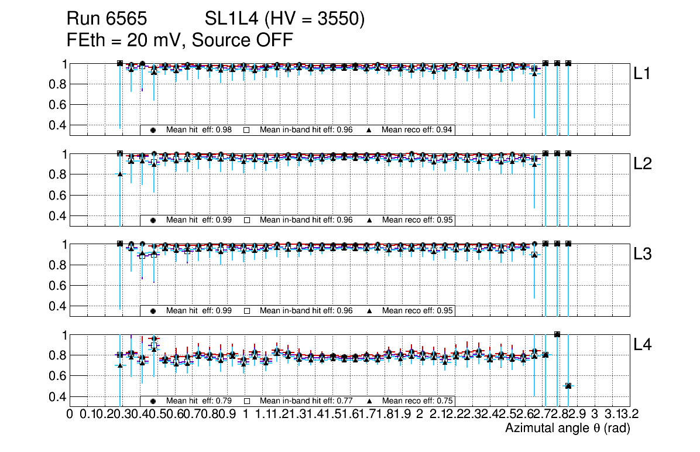Image resolution: width=700 pixels, height=452 pixels.
Task: Select "Mean in-band hit eff: 0.77" legend text
Action: (306, 401)
